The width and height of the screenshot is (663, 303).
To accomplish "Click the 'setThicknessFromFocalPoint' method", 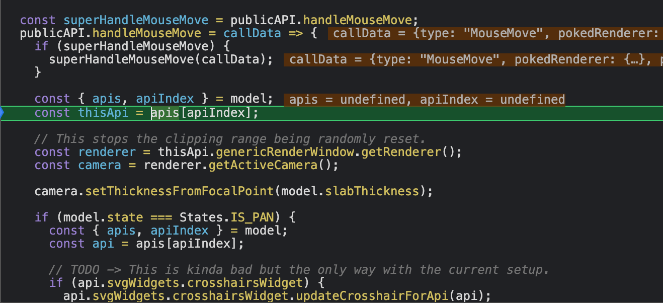I will coord(180,191).
